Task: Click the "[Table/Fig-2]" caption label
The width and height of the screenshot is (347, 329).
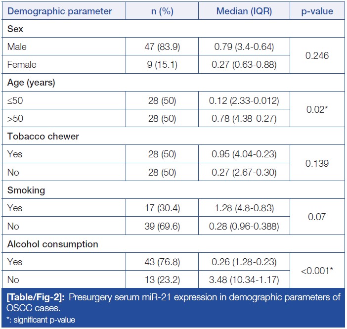Action: coord(33,297)
